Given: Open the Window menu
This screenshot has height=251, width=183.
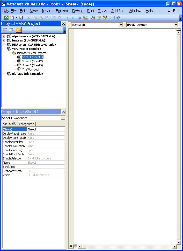Looking at the screenshot, I should (x=135, y=11).
